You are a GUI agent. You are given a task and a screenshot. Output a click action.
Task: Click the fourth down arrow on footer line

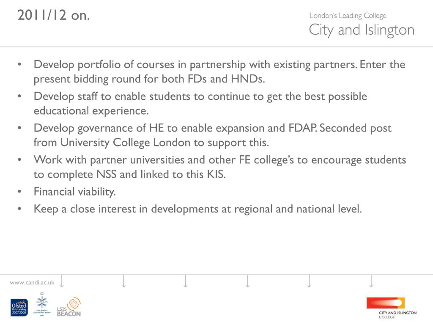[x=247, y=281]
